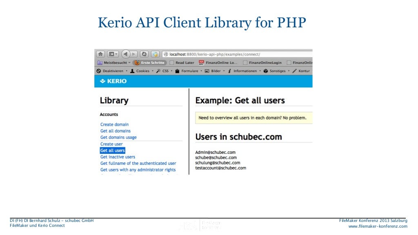Go back with the left arrow button
Viewport: 418px width, 235px height.
pyautogui.click(x=126, y=54)
